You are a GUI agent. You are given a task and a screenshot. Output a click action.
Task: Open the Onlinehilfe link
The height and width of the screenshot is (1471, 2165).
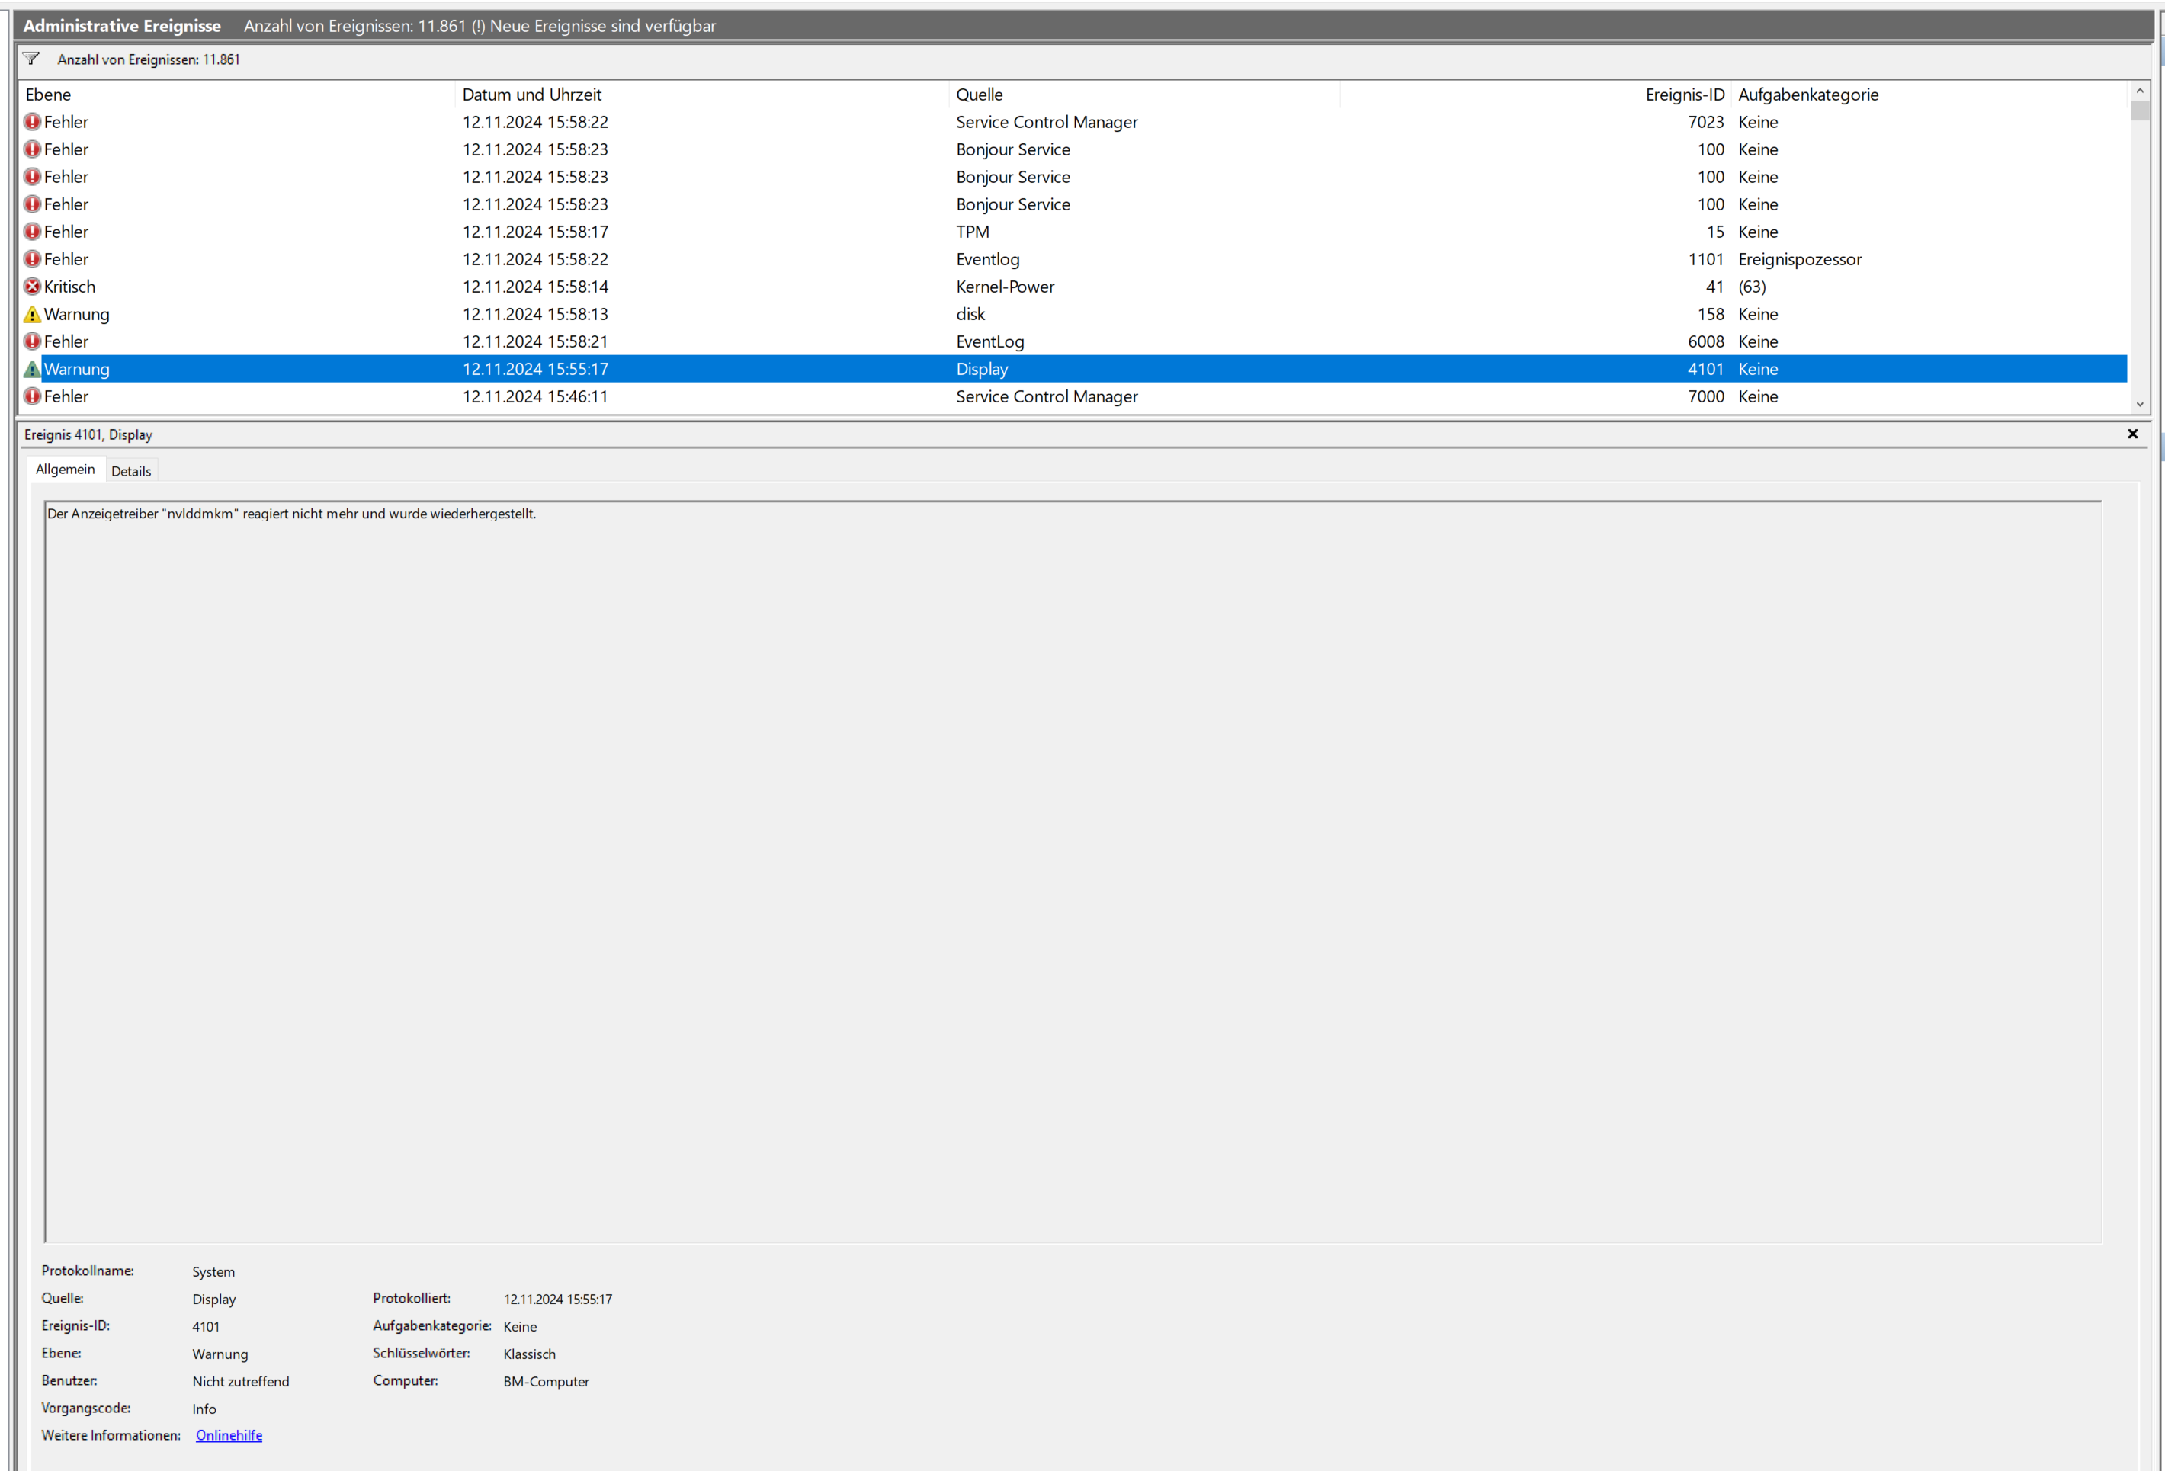click(228, 1436)
